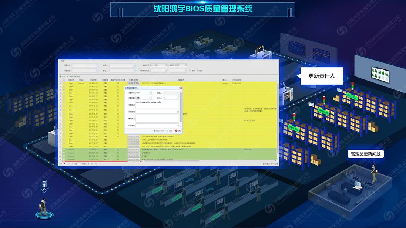Toggle the checkbox on the first hongyu row
The height and width of the screenshot is (228, 406).
(64, 83)
